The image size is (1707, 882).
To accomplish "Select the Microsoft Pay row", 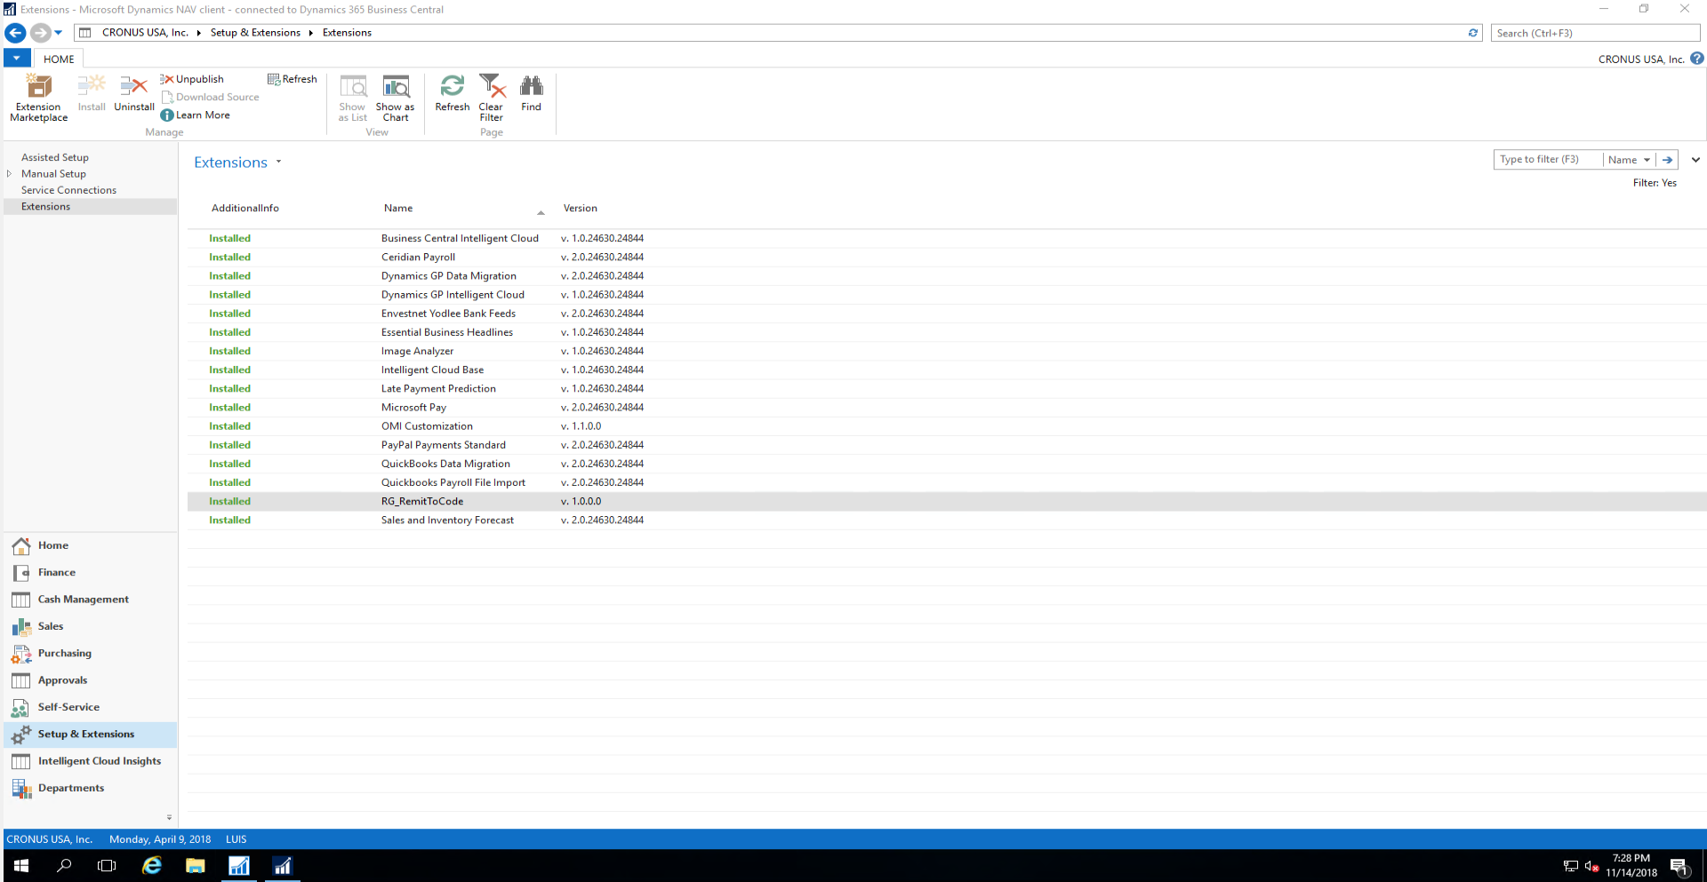I will pos(947,408).
